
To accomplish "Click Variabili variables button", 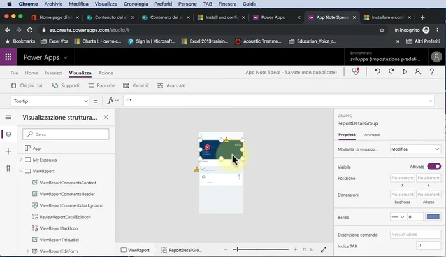I will 136,85.
